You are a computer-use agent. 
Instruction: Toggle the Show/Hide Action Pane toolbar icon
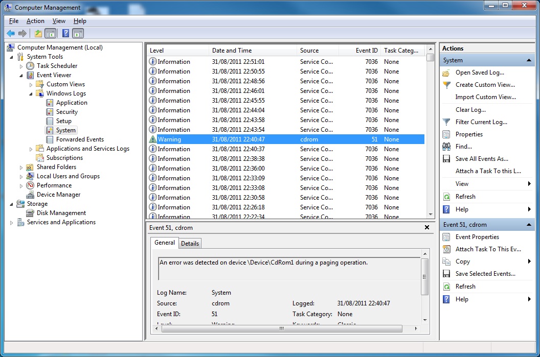(77, 33)
